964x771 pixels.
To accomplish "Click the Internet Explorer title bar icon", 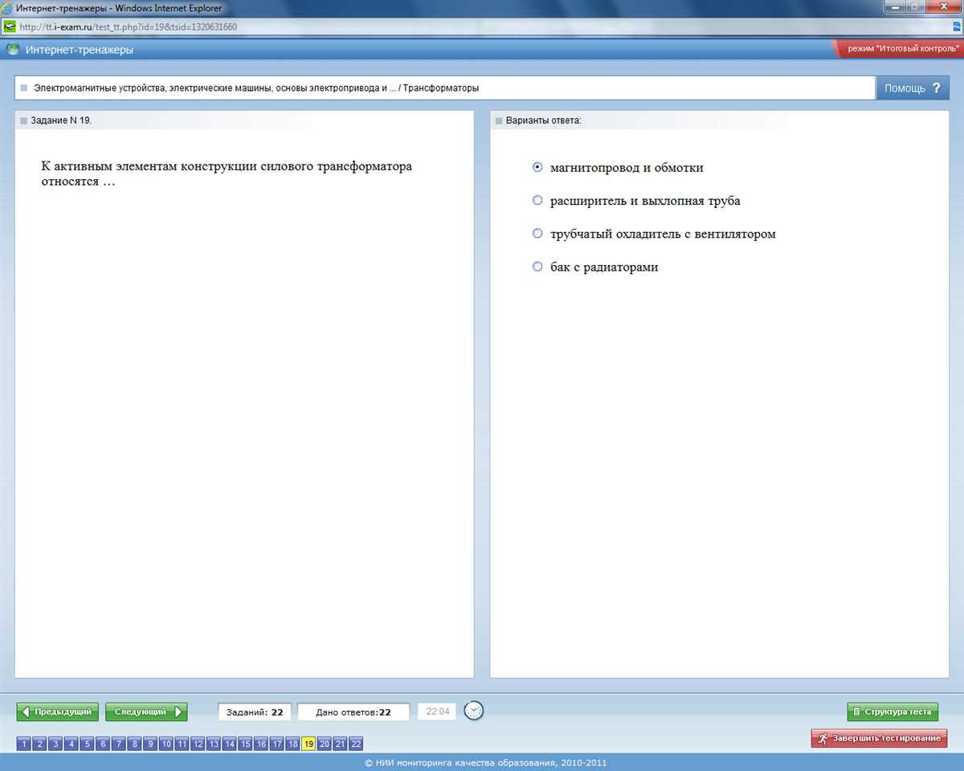I will pos(8,8).
